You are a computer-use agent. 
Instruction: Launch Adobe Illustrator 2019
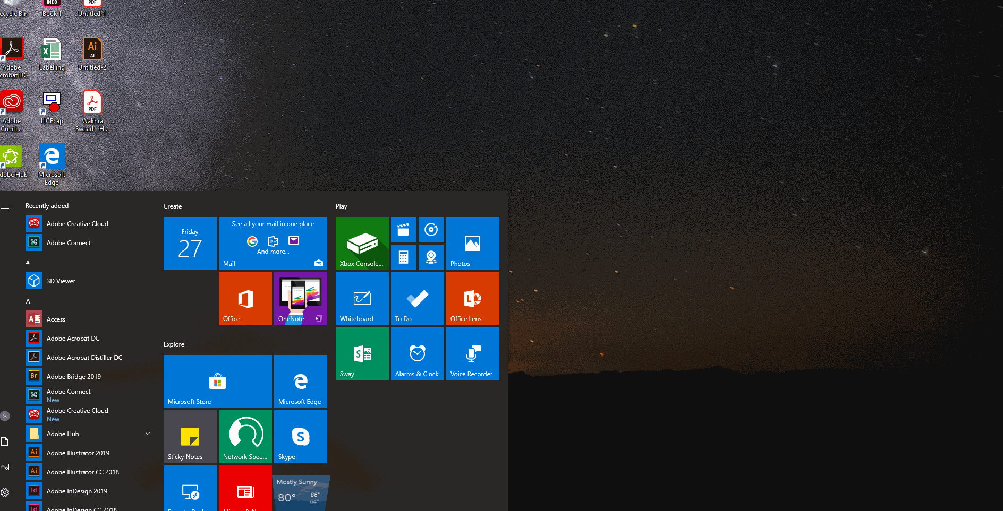pos(89,453)
